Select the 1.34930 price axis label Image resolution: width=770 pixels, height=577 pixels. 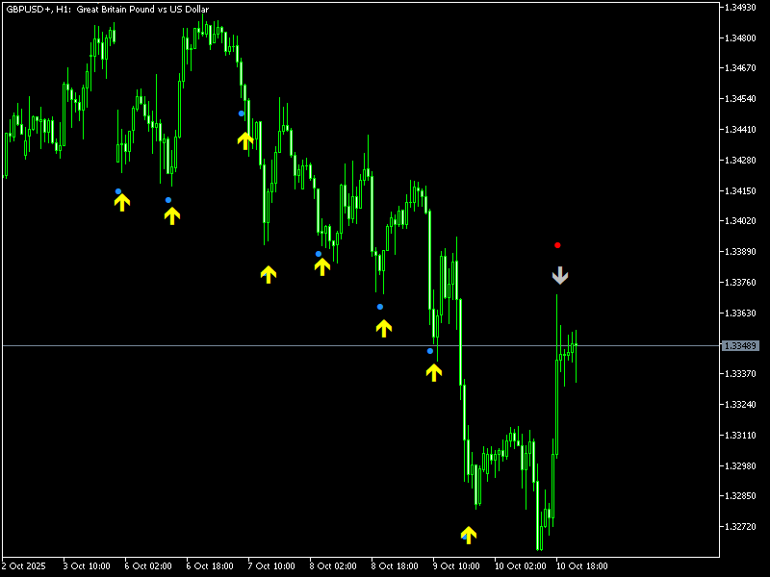tap(742, 8)
